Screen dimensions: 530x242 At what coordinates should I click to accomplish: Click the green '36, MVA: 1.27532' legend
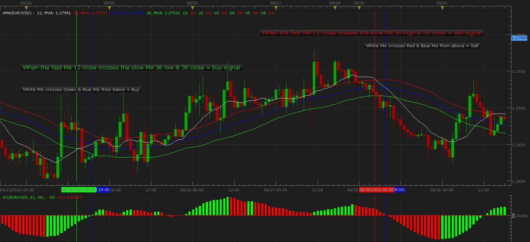(x=163, y=13)
